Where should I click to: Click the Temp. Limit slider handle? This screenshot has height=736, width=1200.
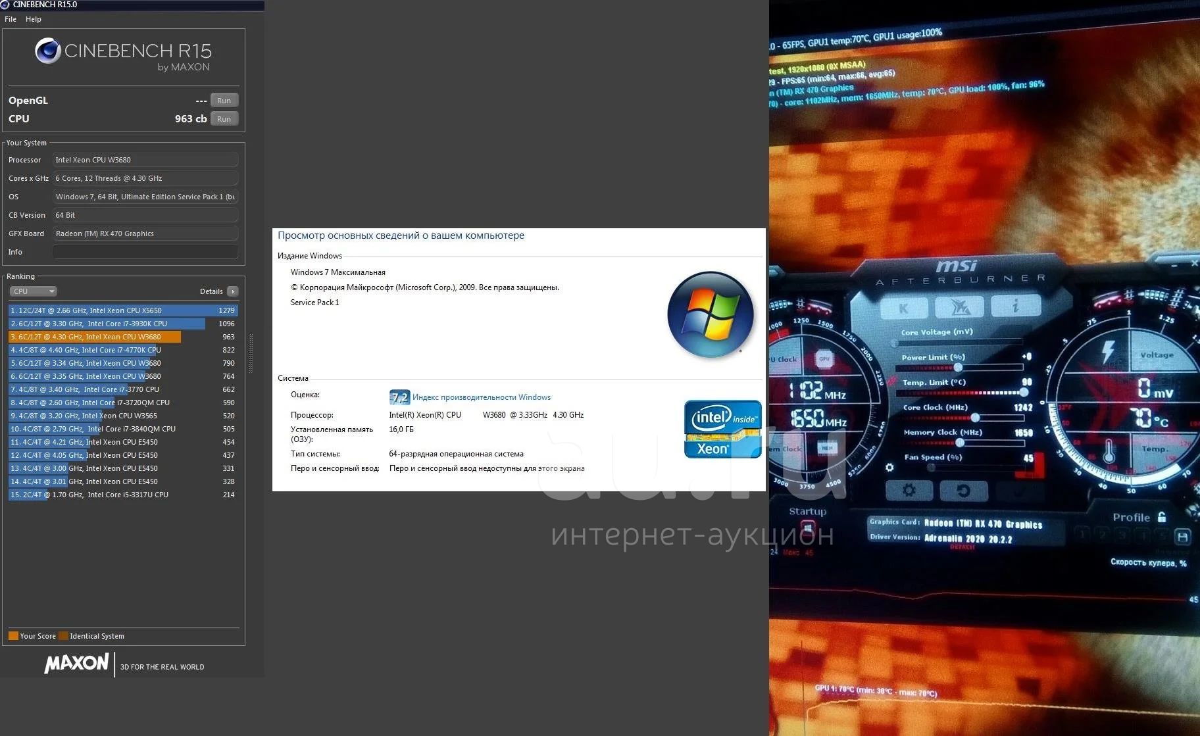click(x=1024, y=392)
